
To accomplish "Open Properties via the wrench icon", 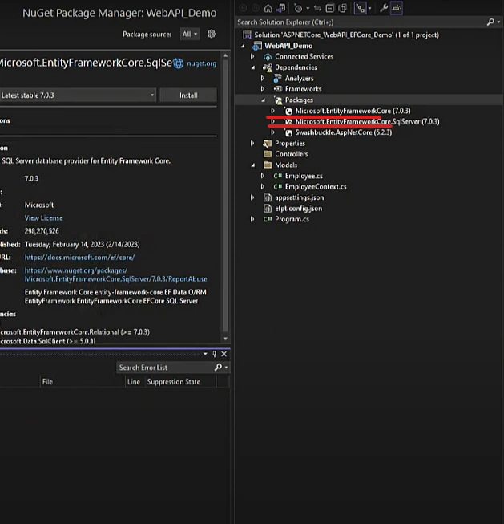I will pos(384,8).
